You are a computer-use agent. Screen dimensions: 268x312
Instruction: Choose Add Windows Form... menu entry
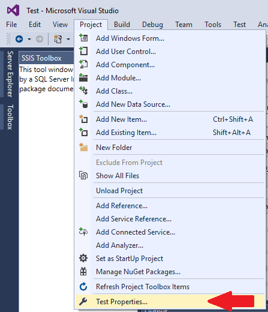[x=170, y=38]
